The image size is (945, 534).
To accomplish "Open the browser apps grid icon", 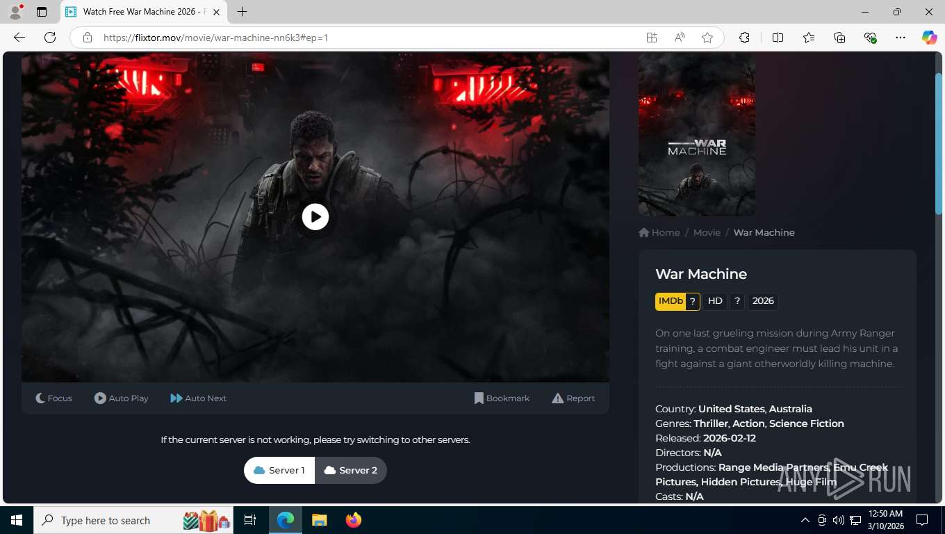I will click(651, 38).
